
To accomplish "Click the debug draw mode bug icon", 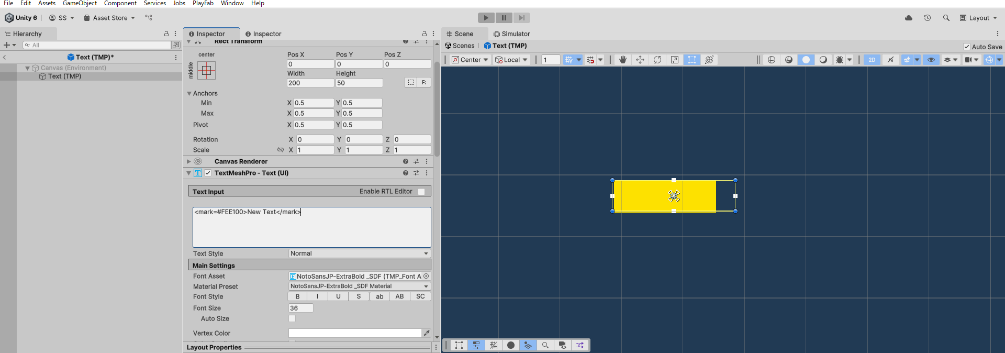I will click(x=840, y=60).
